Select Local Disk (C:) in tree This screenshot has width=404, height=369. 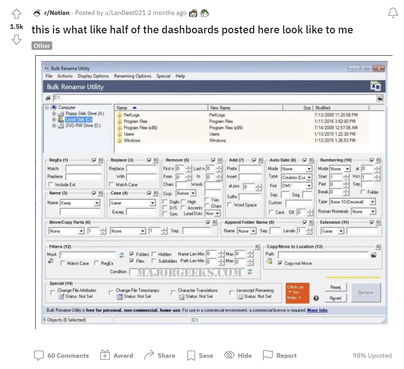click(x=78, y=119)
